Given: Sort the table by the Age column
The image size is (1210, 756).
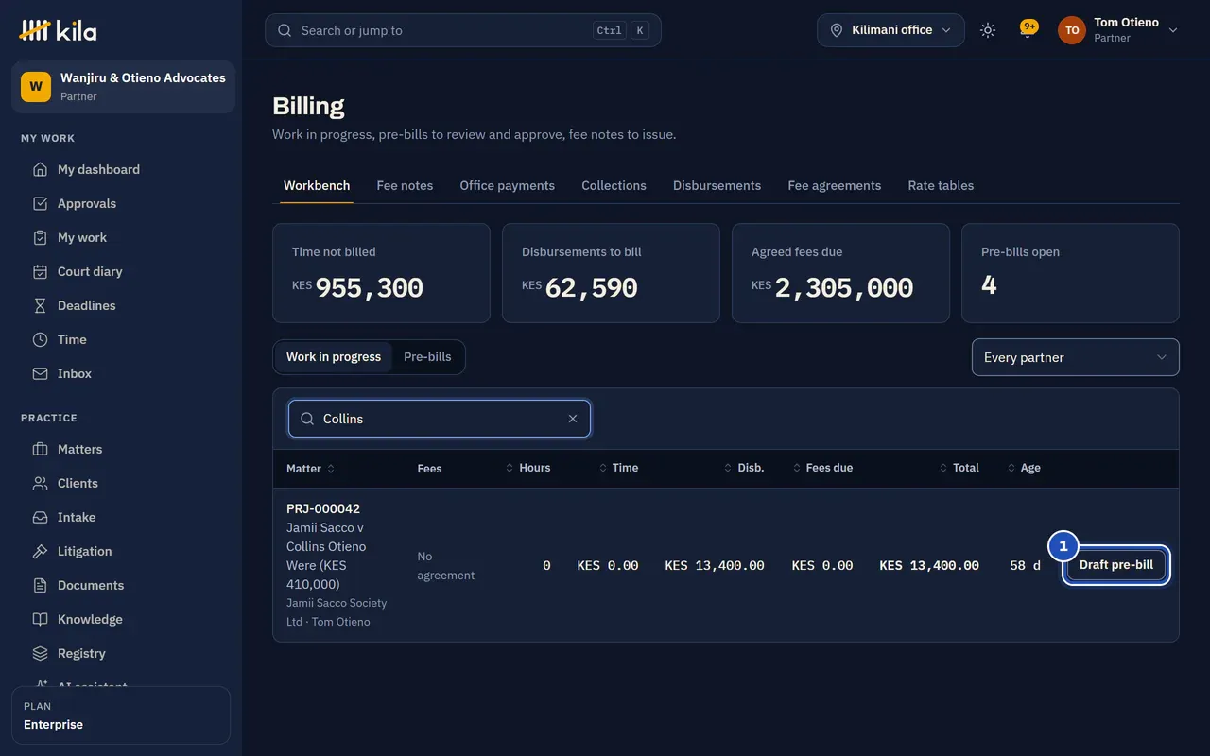Looking at the screenshot, I should (x=1024, y=469).
